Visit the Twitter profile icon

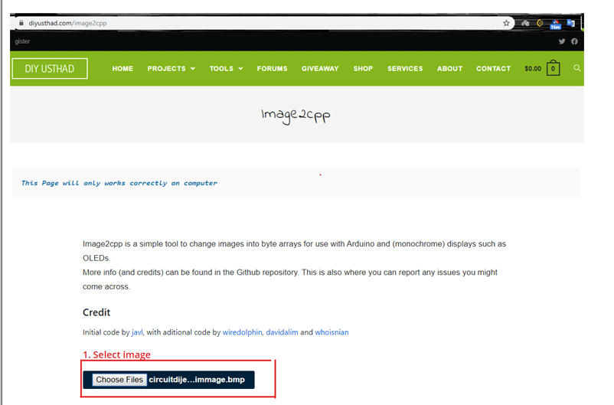[562, 41]
